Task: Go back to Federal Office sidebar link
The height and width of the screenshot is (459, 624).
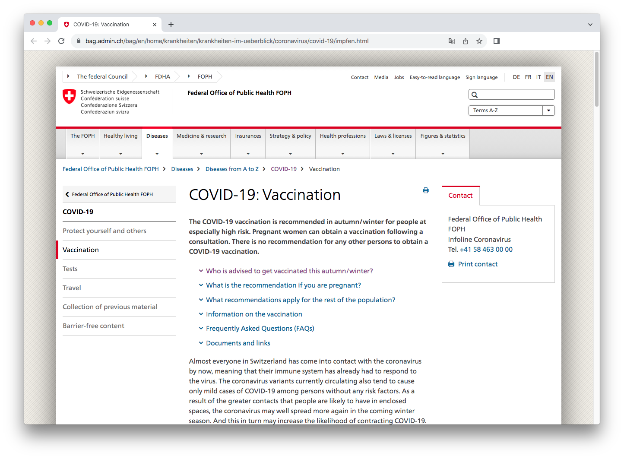Action: click(119, 194)
